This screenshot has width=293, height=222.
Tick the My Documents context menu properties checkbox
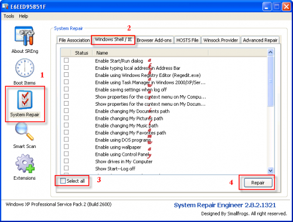(66, 103)
